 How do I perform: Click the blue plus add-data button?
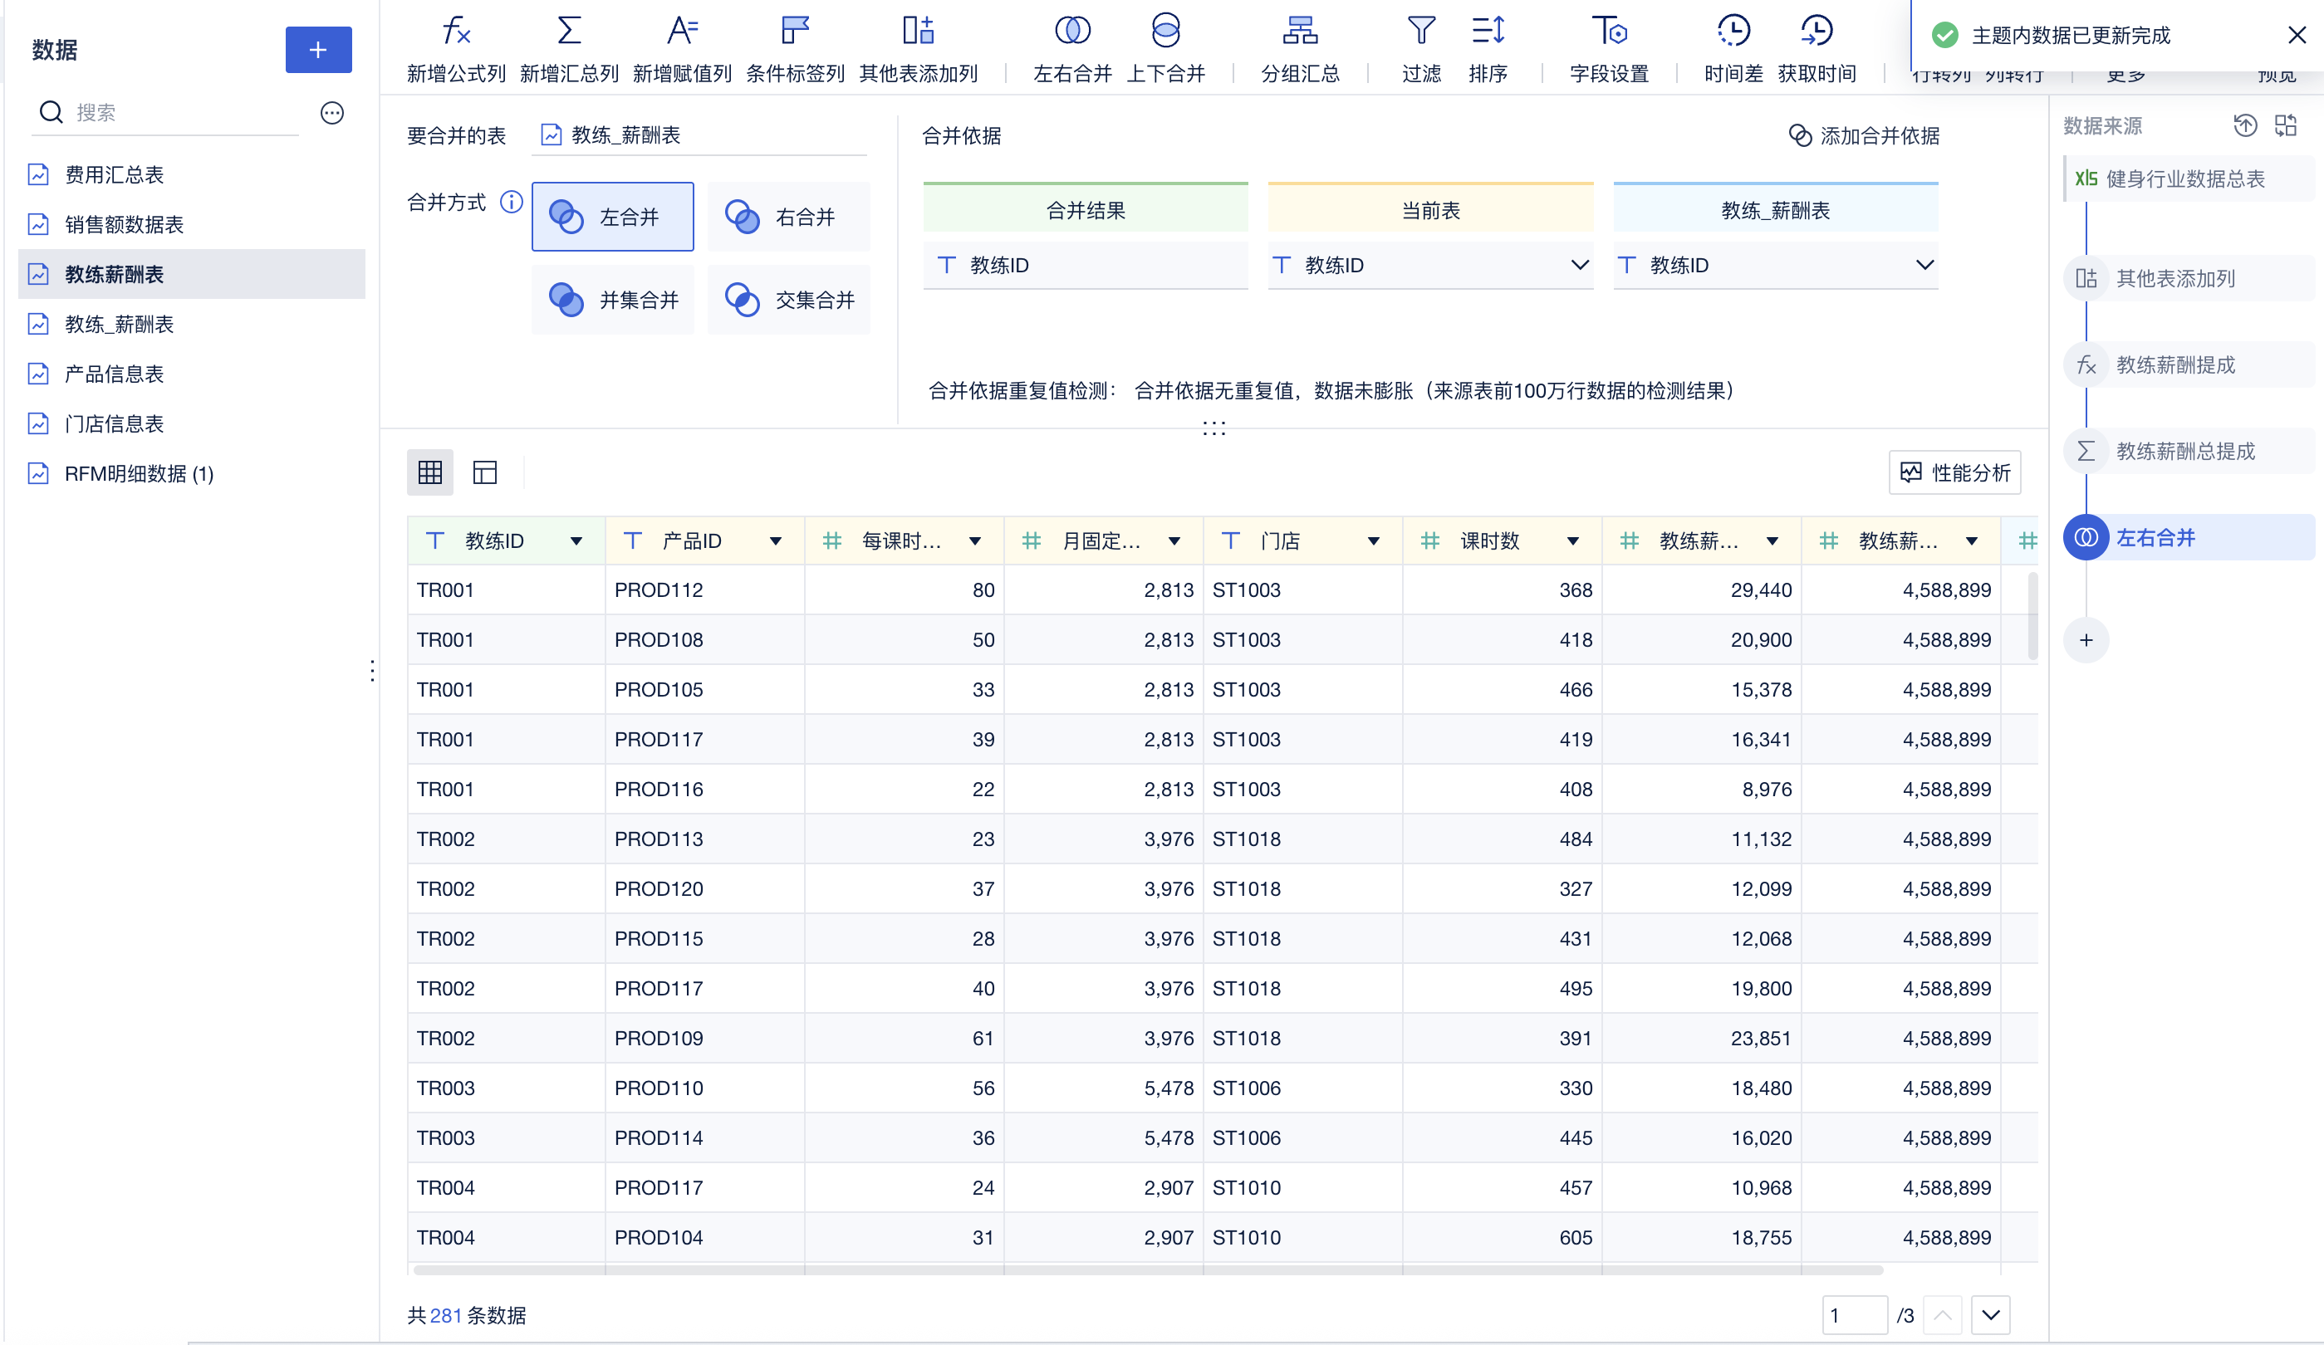point(318,50)
